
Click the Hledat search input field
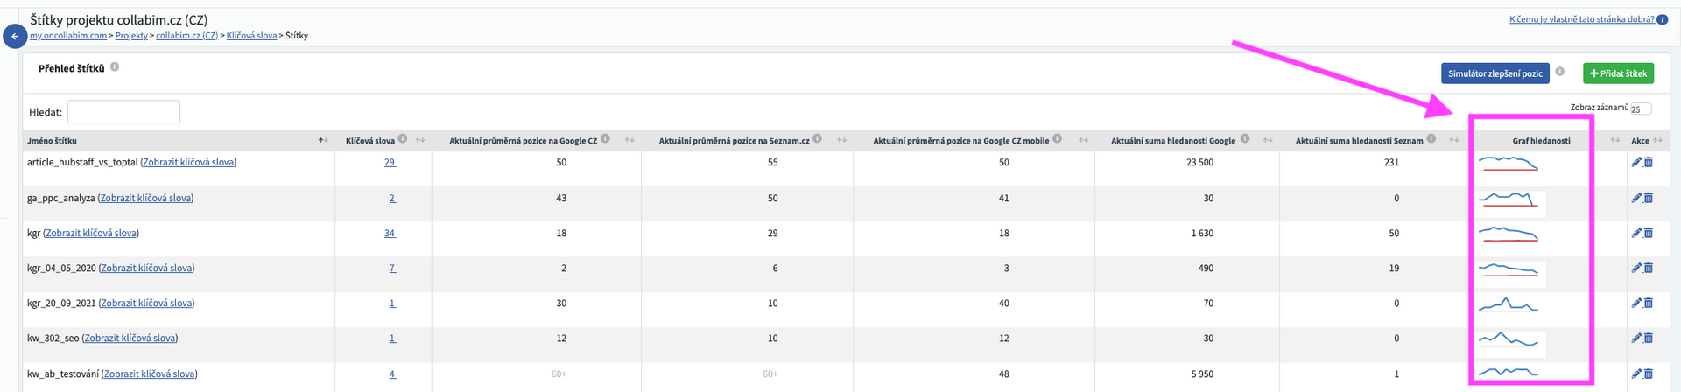(123, 112)
